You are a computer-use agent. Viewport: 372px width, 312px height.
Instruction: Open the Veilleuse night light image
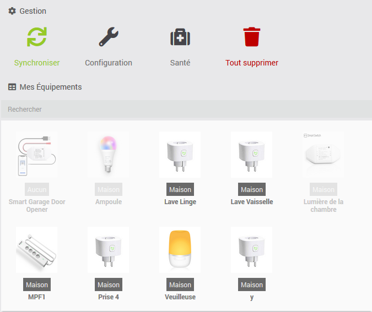pos(180,250)
